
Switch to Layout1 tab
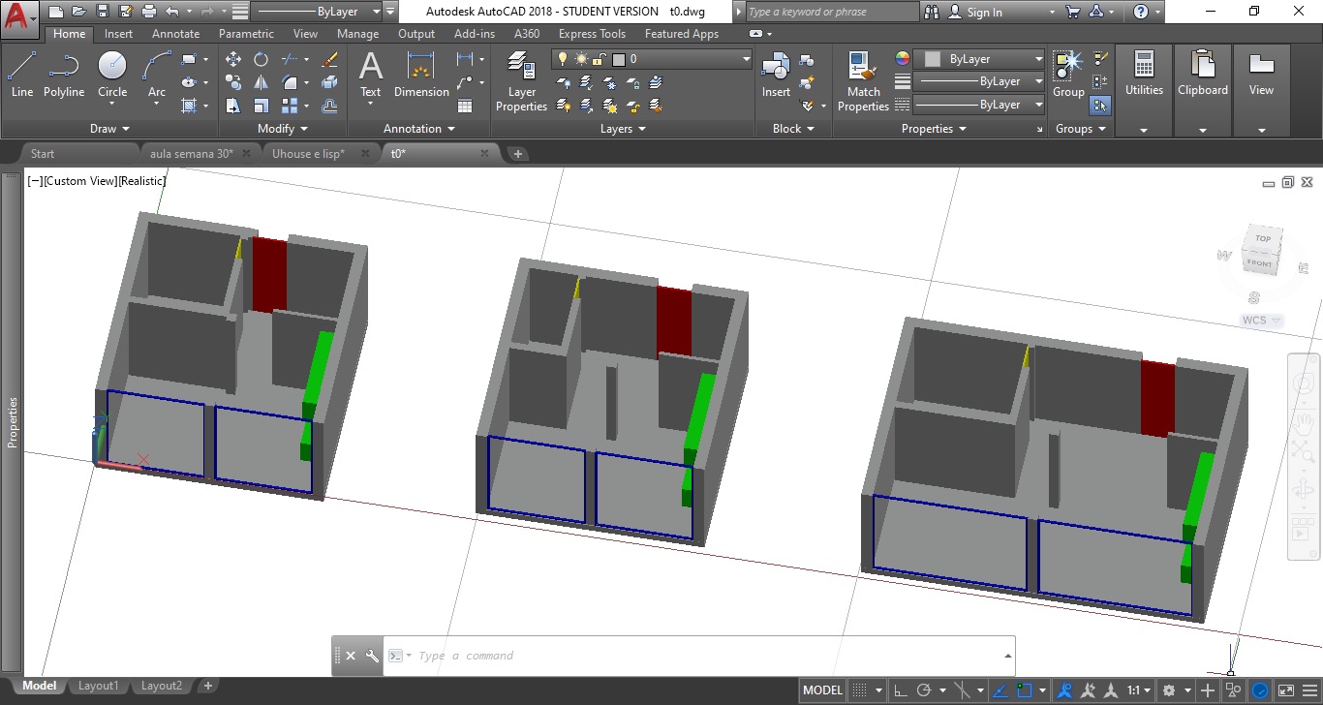(x=98, y=686)
